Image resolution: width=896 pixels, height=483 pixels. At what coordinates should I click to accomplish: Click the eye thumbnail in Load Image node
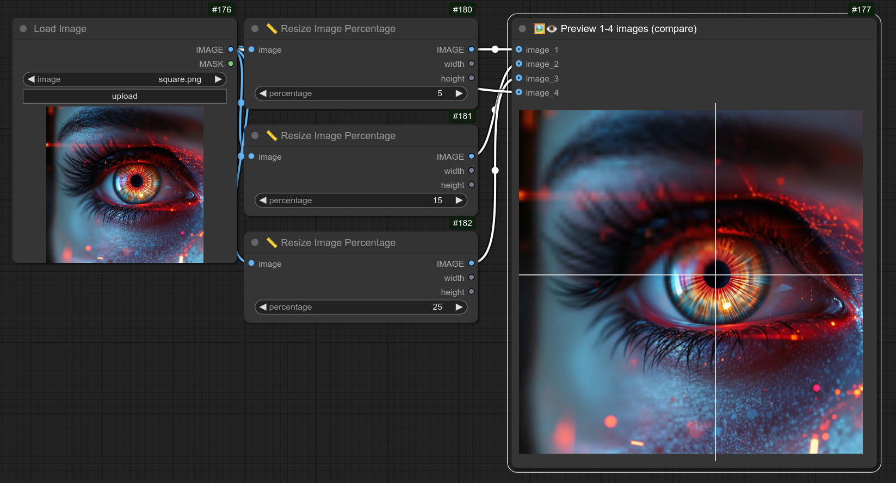tap(125, 185)
